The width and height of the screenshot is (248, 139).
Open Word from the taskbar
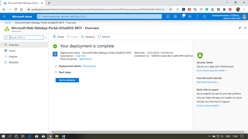tap(64, 136)
